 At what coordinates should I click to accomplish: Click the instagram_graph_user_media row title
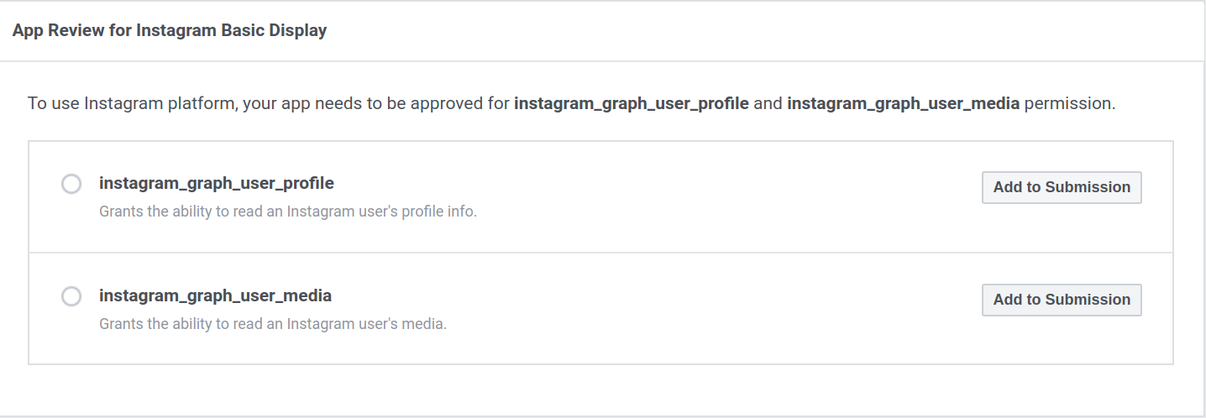[215, 295]
